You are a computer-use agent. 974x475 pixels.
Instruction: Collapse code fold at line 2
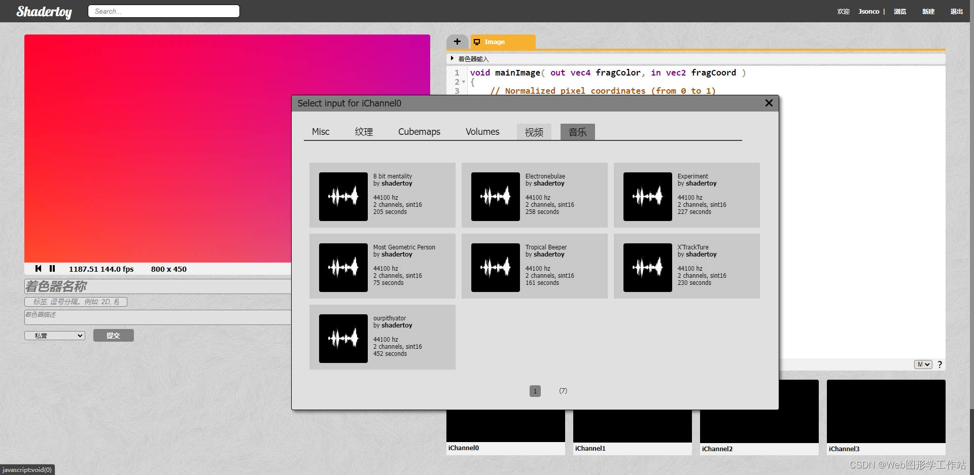pos(464,82)
